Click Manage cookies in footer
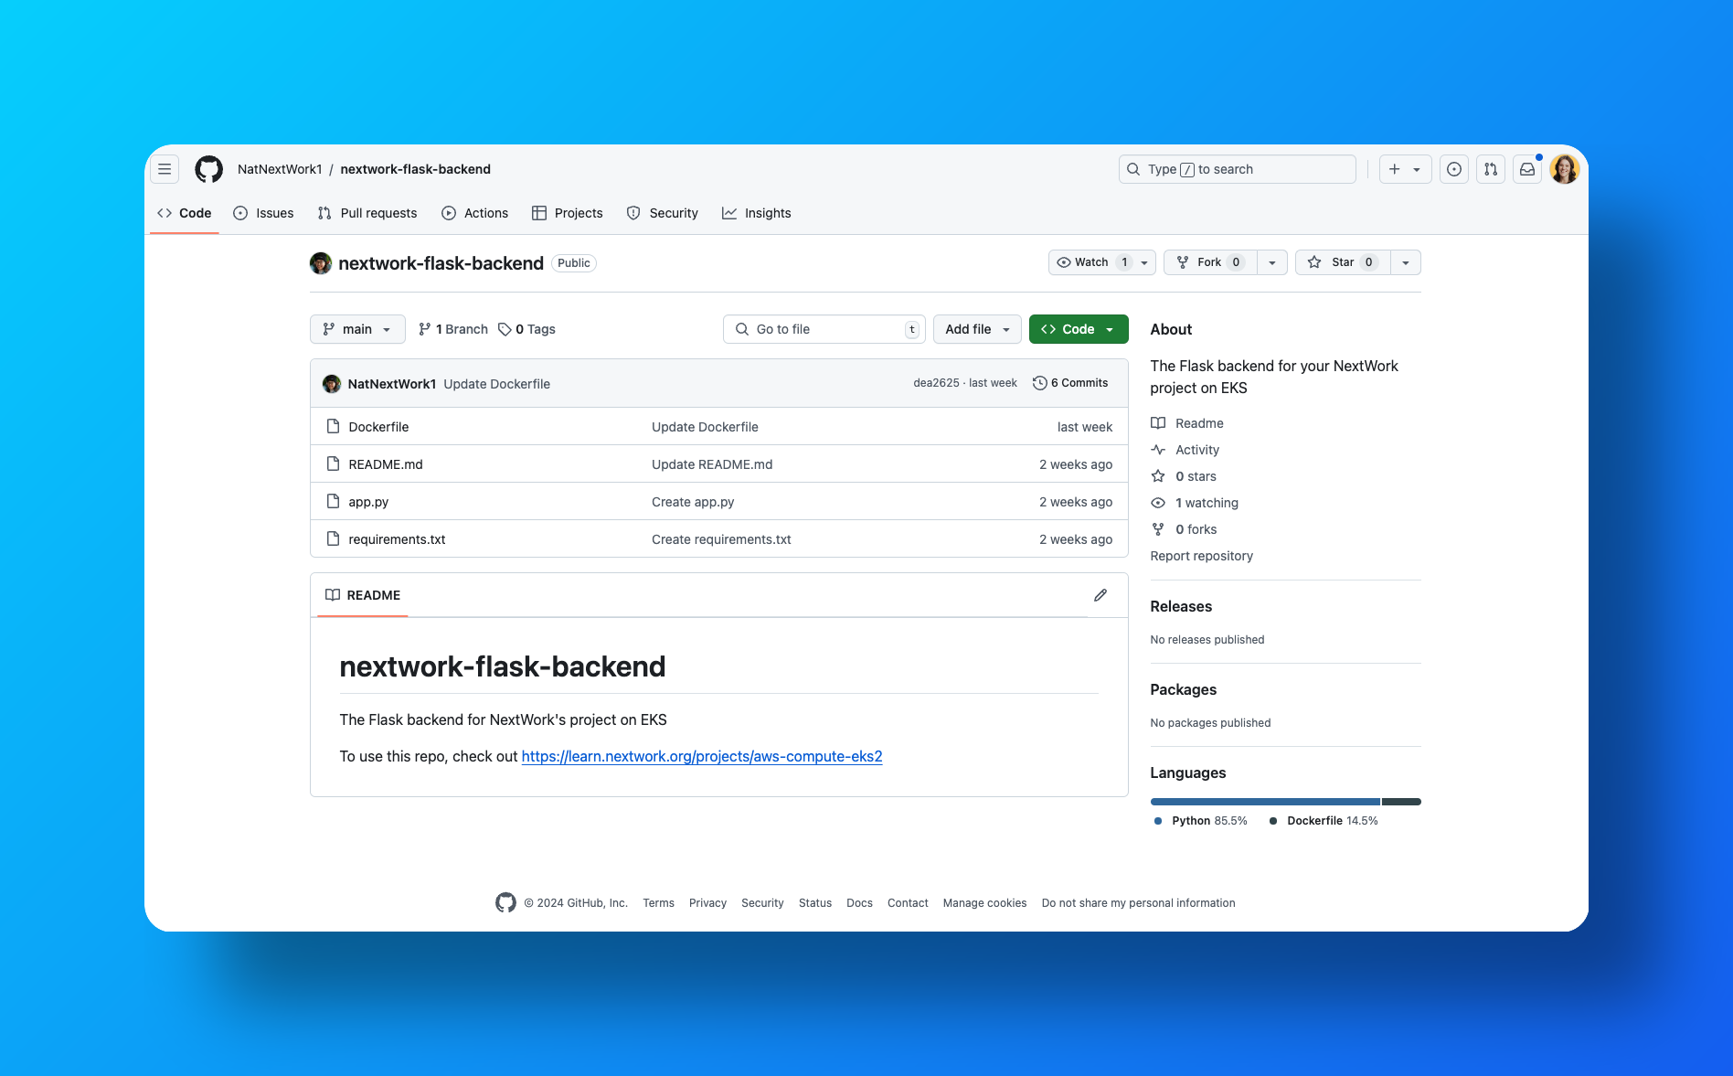1733x1076 pixels. click(x=984, y=903)
